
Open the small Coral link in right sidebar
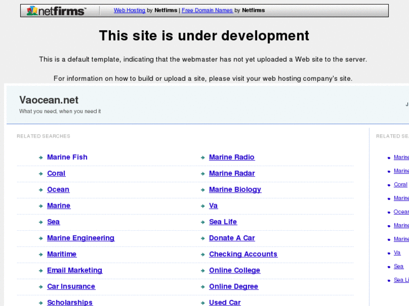(x=401, y=184)
